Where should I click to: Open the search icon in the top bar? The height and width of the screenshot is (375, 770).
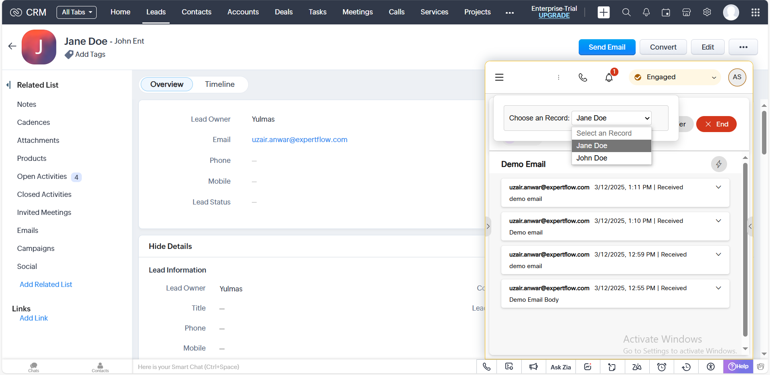(x=626, y=12)
